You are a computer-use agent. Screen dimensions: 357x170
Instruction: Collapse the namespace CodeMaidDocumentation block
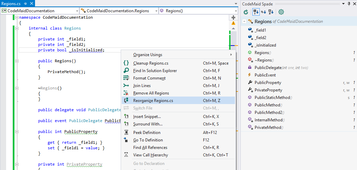(x=17, y=18)
